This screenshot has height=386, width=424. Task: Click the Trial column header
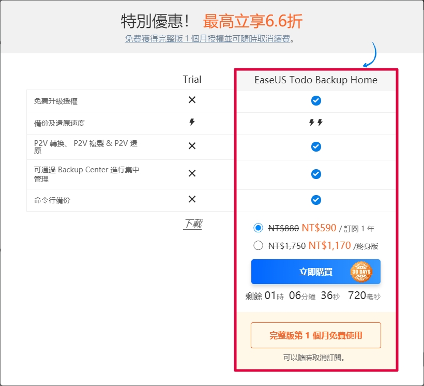tap(192, 79)
